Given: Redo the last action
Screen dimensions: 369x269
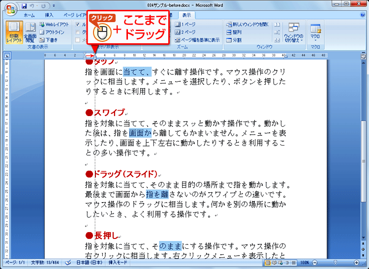Looking at the screenshot, I should 43,5.
